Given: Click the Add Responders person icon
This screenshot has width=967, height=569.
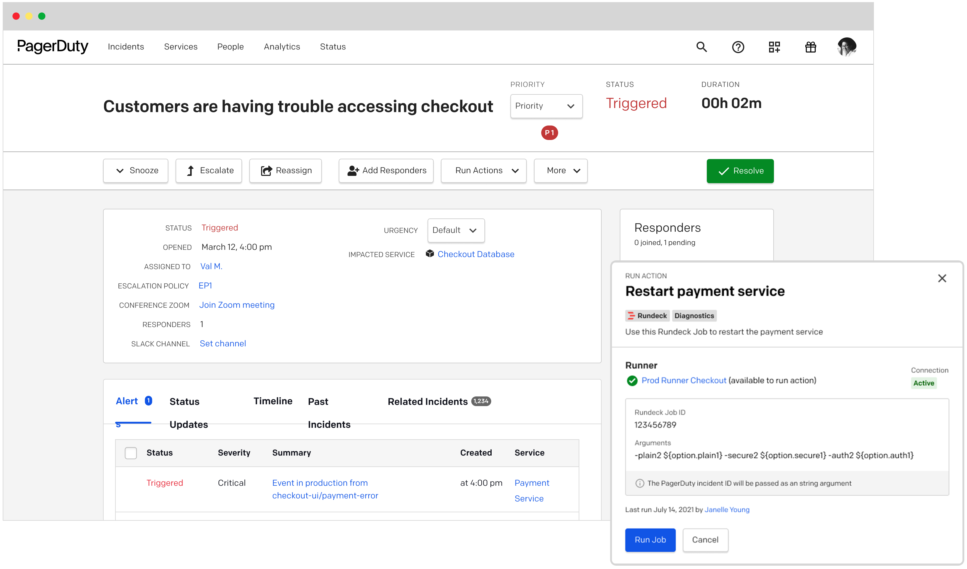Looking at the screenshot, I should tap(352, 171).
